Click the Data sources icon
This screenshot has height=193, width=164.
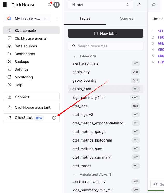9,46
